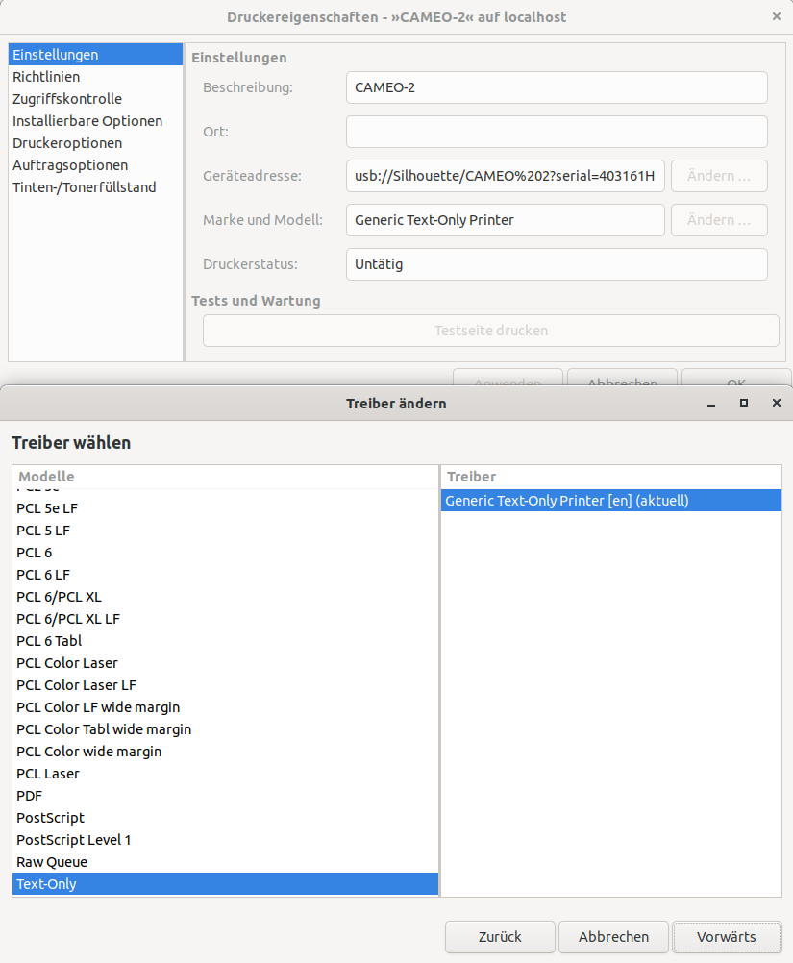This screenshot has width=793, height=963.
Task: Show Tinten-/Tonerfüllstand page
Action: pos(85,187)
